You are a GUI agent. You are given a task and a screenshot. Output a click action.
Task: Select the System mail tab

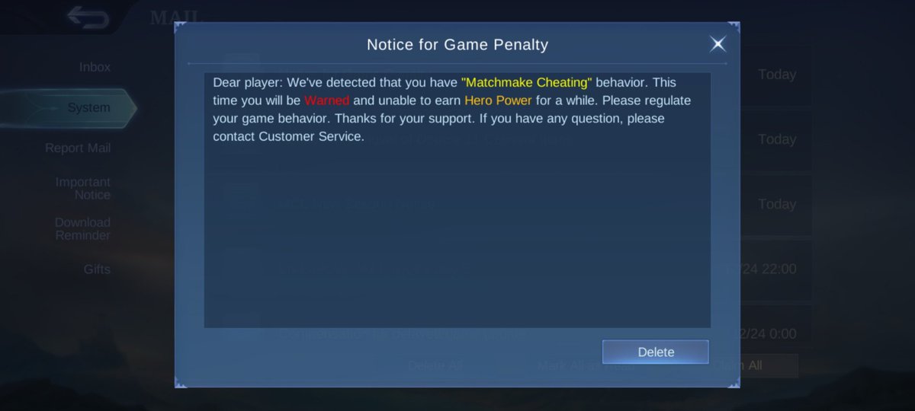[88, 107]
